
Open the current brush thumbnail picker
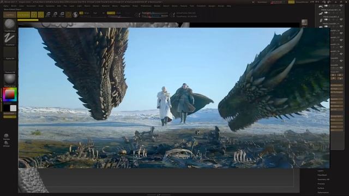10,24
